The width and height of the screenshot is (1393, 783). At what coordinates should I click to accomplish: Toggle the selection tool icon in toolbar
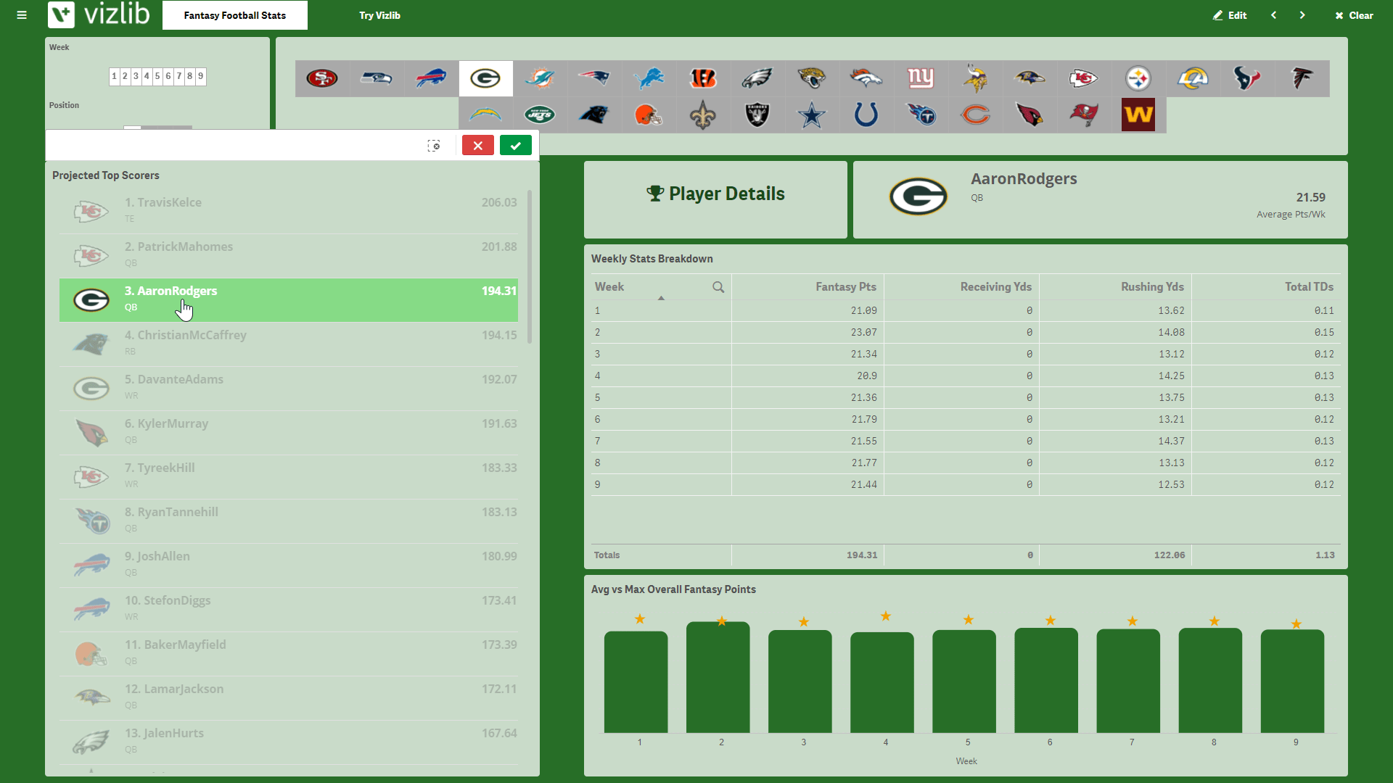click(x=434, y=146)
